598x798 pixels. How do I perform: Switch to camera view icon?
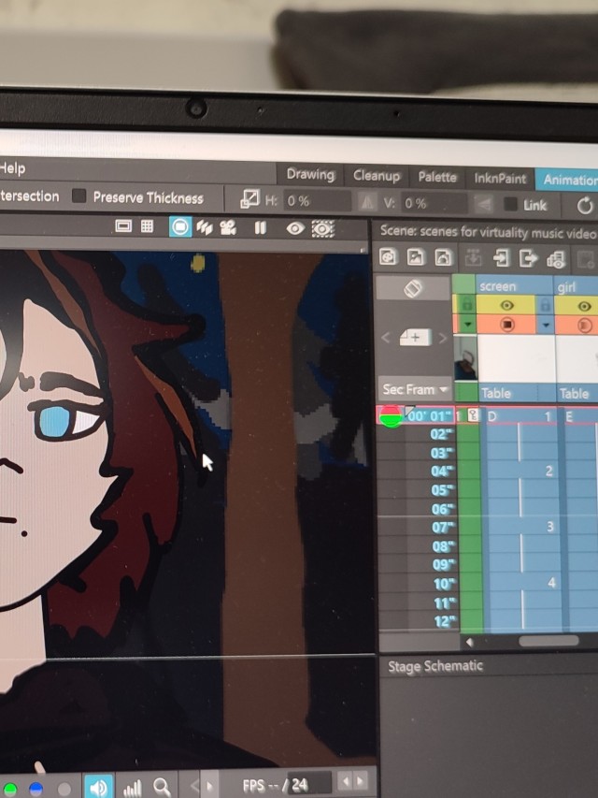[x=228, y=228]
